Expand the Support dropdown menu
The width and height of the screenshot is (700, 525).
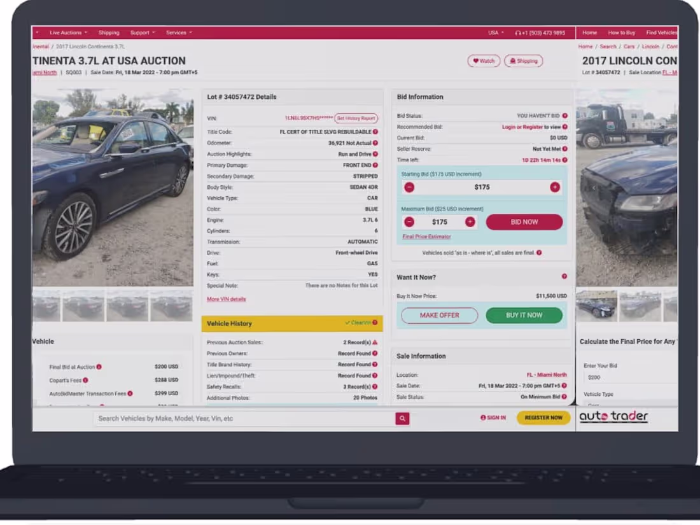pos(143,32)
